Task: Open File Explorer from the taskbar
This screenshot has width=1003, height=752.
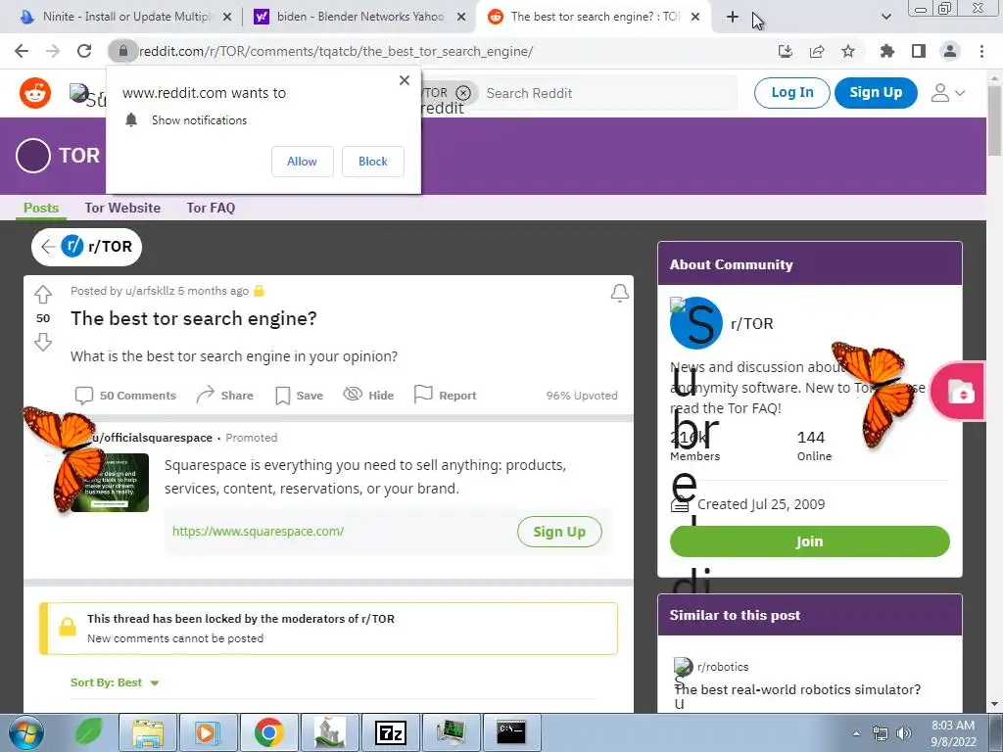Action: pos(149,732)
